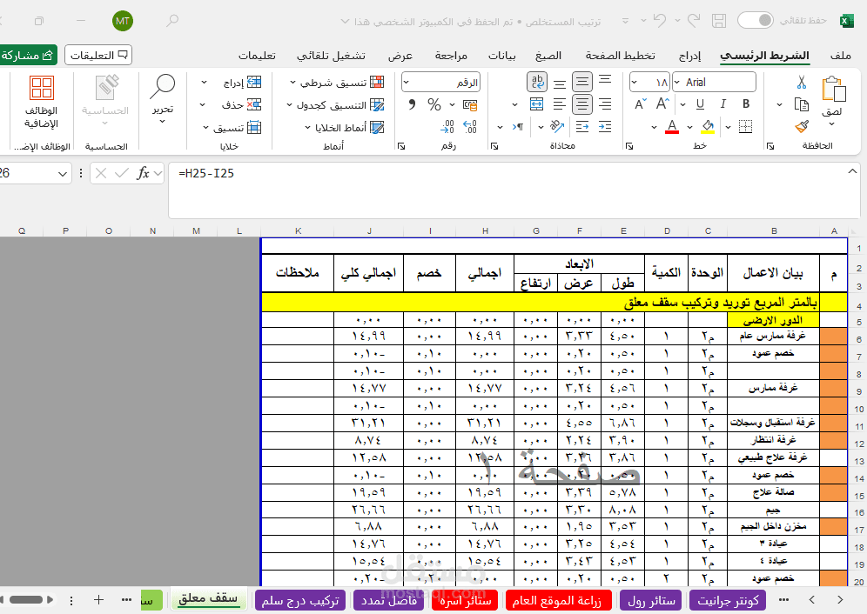Viewport: 867px width, 614px height.
Task: Open Format as Table menu
Action: pyautogui.click(x=335, y=104)
